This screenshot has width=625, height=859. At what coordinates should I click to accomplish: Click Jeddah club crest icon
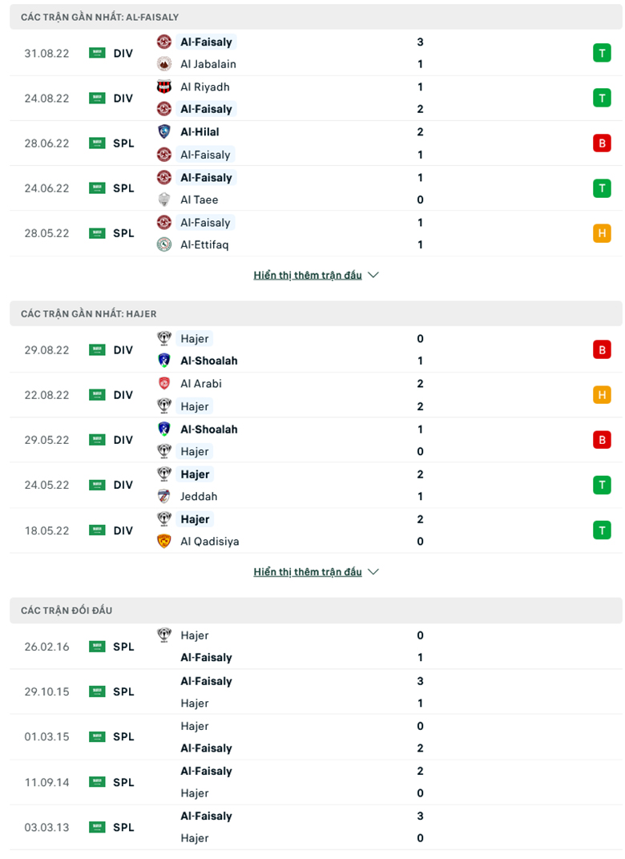(x=164, y=497)
